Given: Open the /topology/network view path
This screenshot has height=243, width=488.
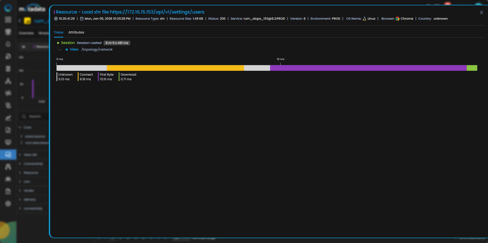Looking at the screenshot, I should 97,50.
